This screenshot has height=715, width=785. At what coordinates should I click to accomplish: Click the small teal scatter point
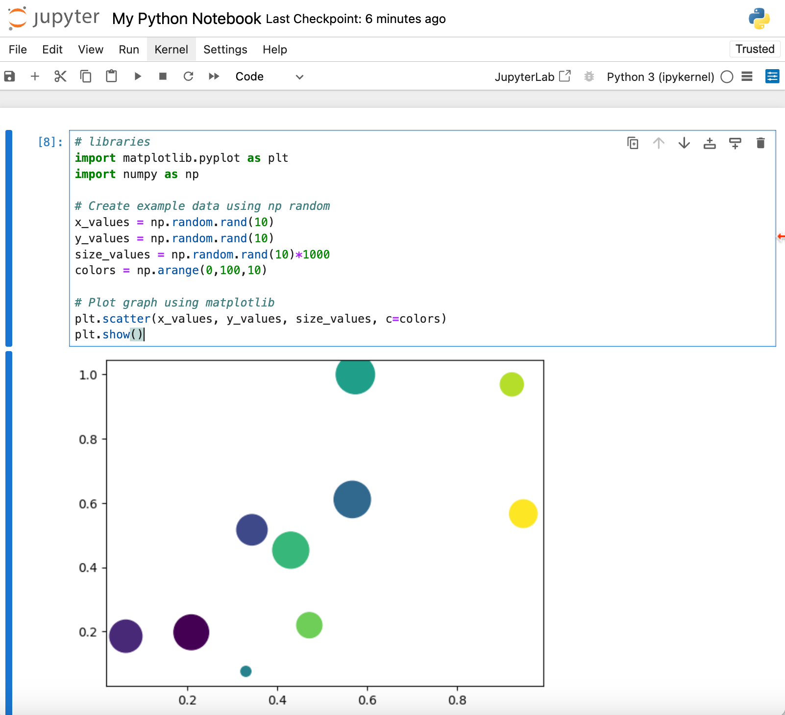pyautogui.click(x=246, y=671)
